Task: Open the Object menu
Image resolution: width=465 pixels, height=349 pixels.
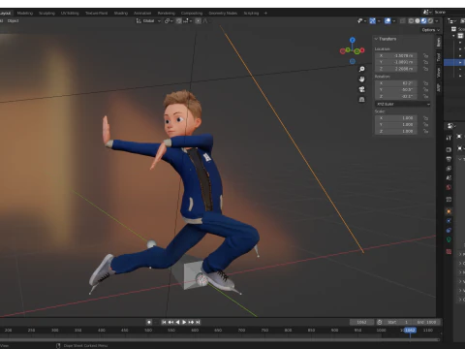Action: (13, 21)
